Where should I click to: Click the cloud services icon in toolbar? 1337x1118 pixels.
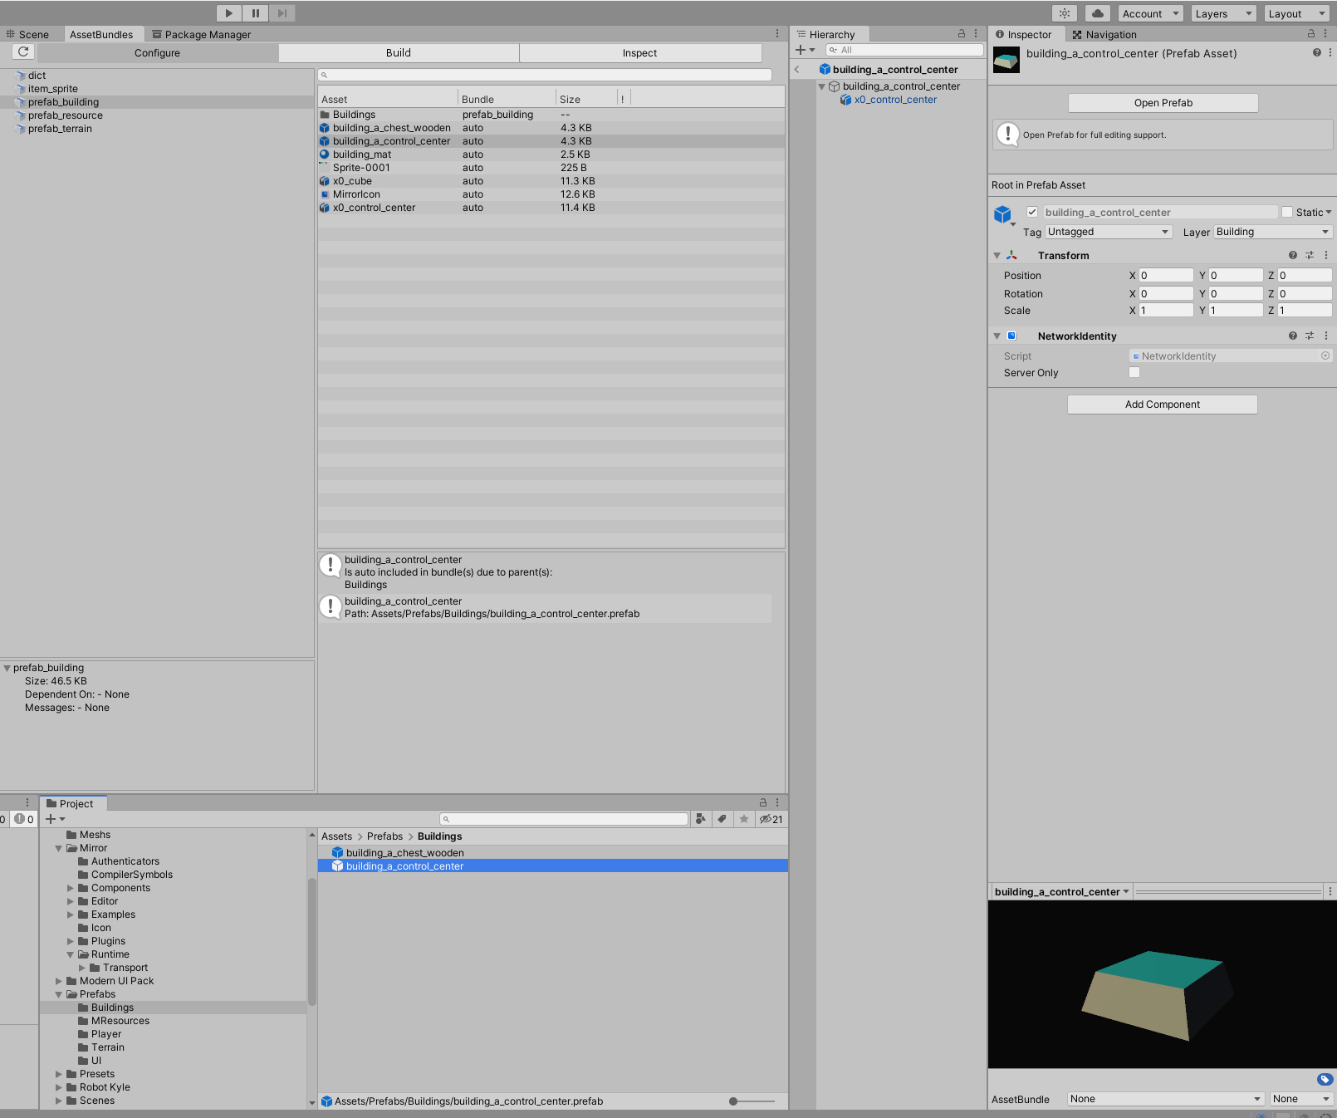point(1096,12)
